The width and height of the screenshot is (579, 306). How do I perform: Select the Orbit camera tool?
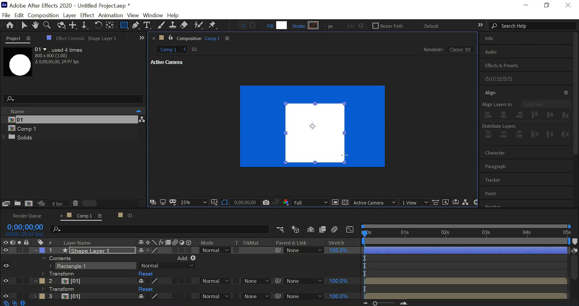(x=61, y=25)
